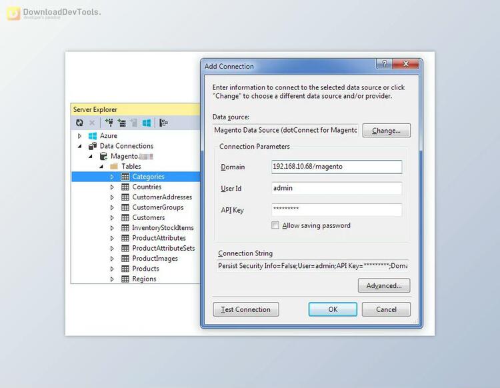Viewport: 500px width, 388px height.
Task: Select the InventoryStockItems tree row label
Action: tap(163, 227)
